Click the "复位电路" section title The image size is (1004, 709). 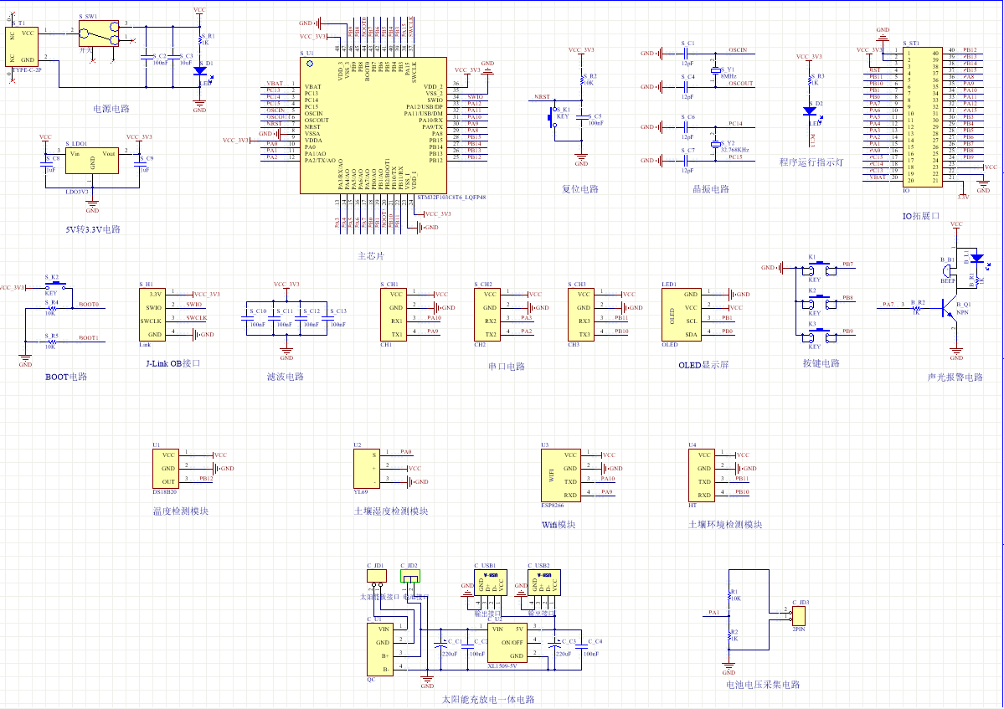pyautogui.click(x=580, y=189)
